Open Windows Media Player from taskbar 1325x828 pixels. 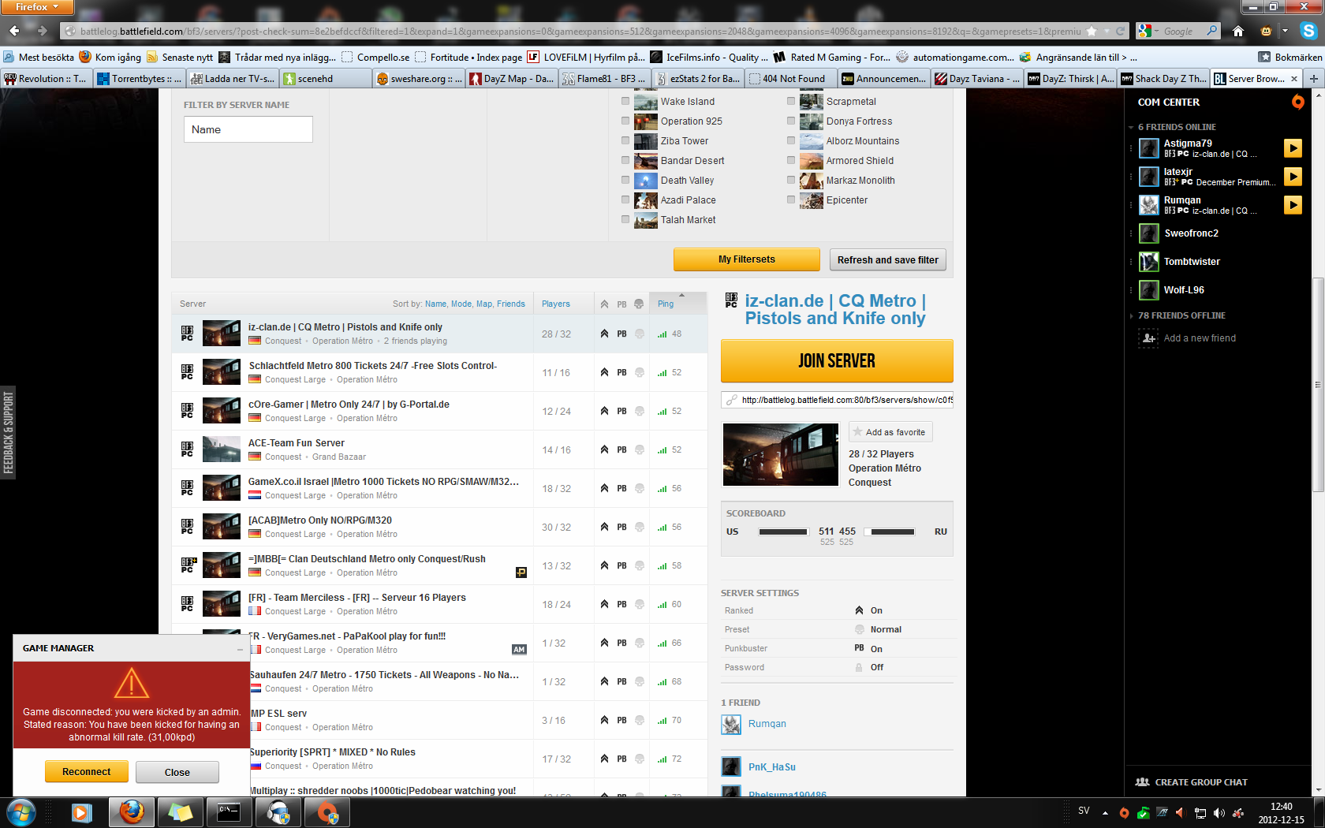(x=81, y=812)
